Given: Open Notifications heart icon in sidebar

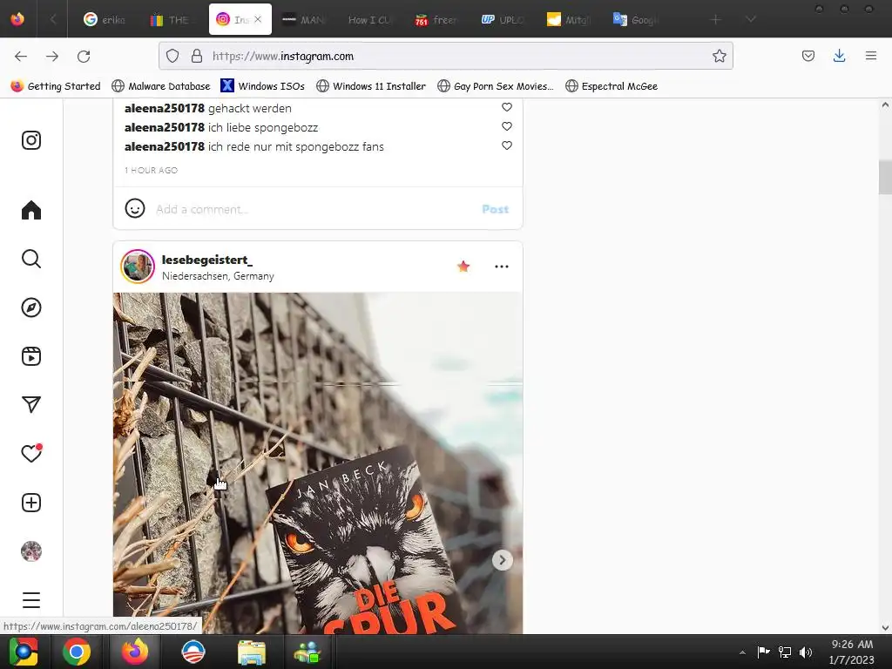Looking at the screenshot, I should [x=31, y=453].
